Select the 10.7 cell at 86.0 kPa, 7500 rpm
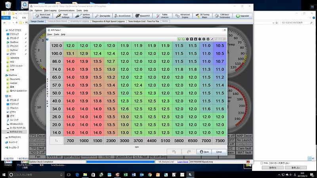This screenshot has height=178, width=317. click(x=220, y=61)
